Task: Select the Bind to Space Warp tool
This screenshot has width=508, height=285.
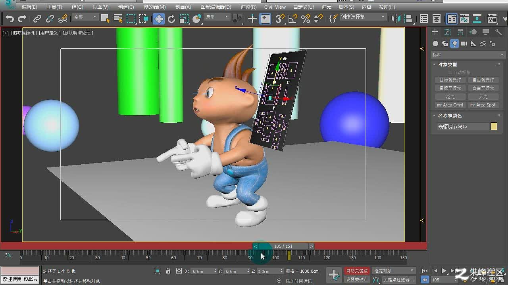Action: (x=63, y=19)
